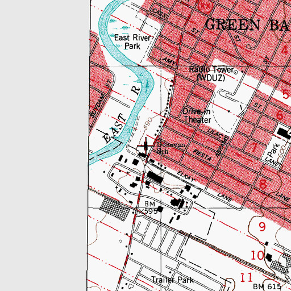Click the radio tower circle symbol

pos(236,72)
